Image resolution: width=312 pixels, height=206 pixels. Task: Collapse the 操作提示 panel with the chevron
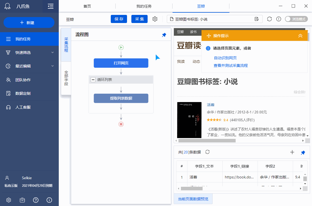300,36
